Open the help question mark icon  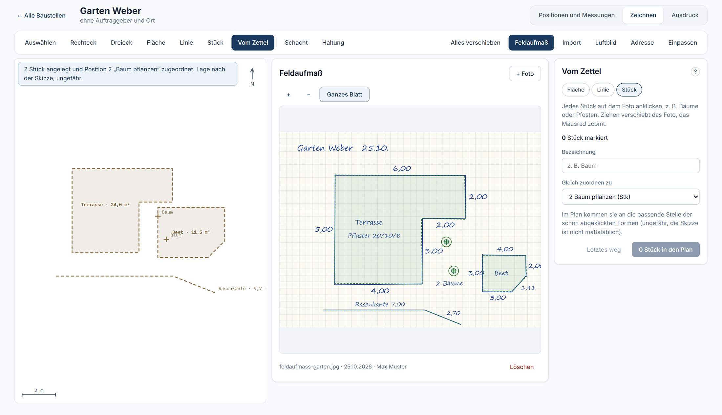point(695,72)
